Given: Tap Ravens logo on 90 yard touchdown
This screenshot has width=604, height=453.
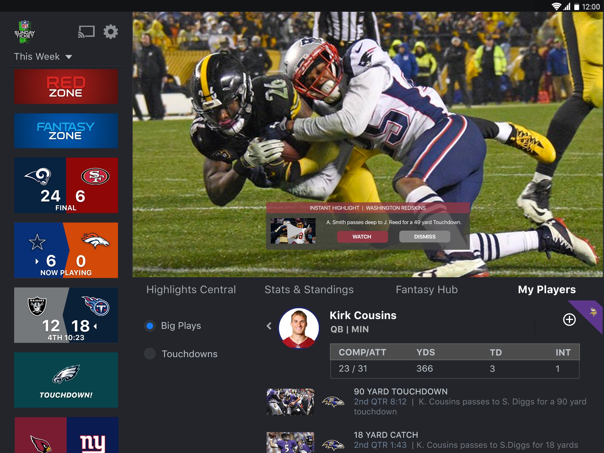Looking at the screenshot, I should coord(333,402).
